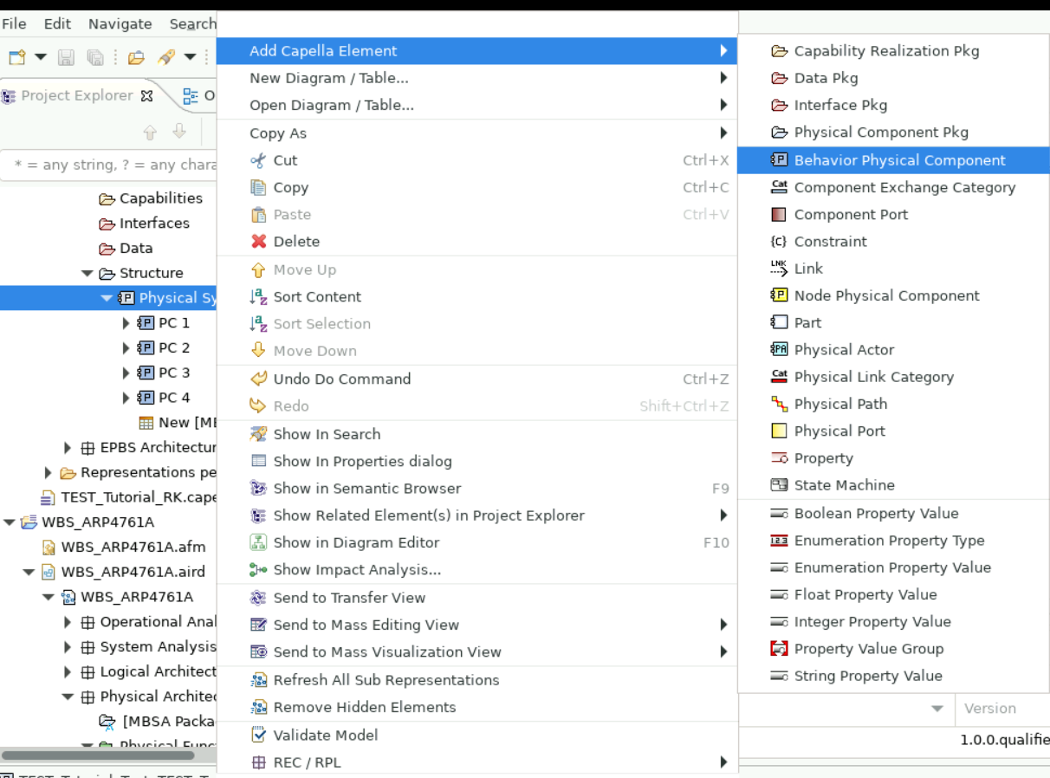Viewport: 1050px width, 778px height.
Task: Click the Enumeration Property Type icon
Action: coord(779,541)
